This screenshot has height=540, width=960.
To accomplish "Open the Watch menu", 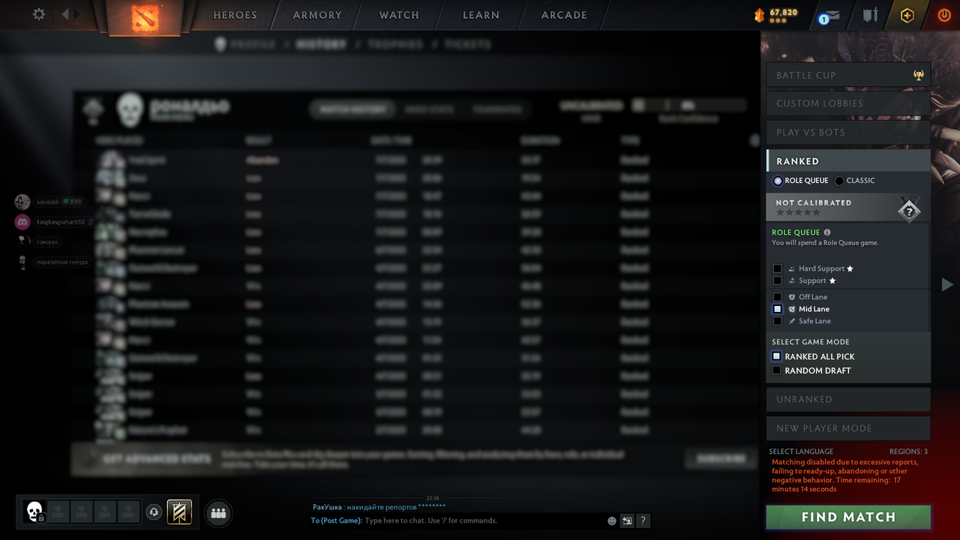I will coord(399,15).
